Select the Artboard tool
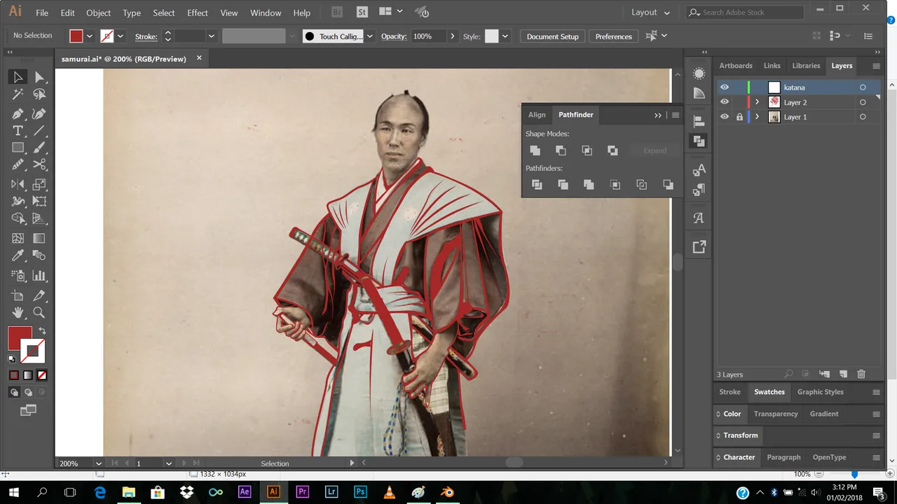Screen dimensions: 897x504 (18, 295)
